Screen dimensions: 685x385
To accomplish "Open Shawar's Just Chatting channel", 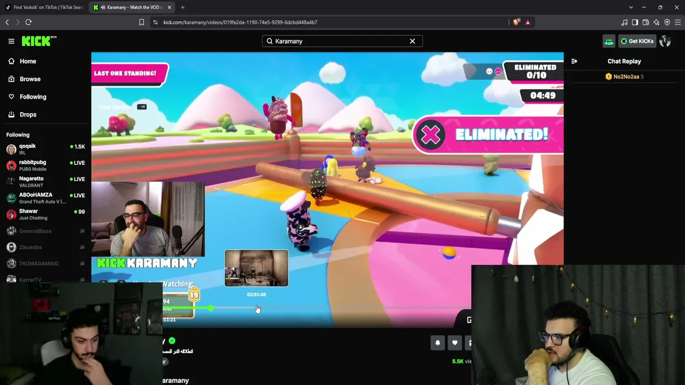I will click(45, 214).
